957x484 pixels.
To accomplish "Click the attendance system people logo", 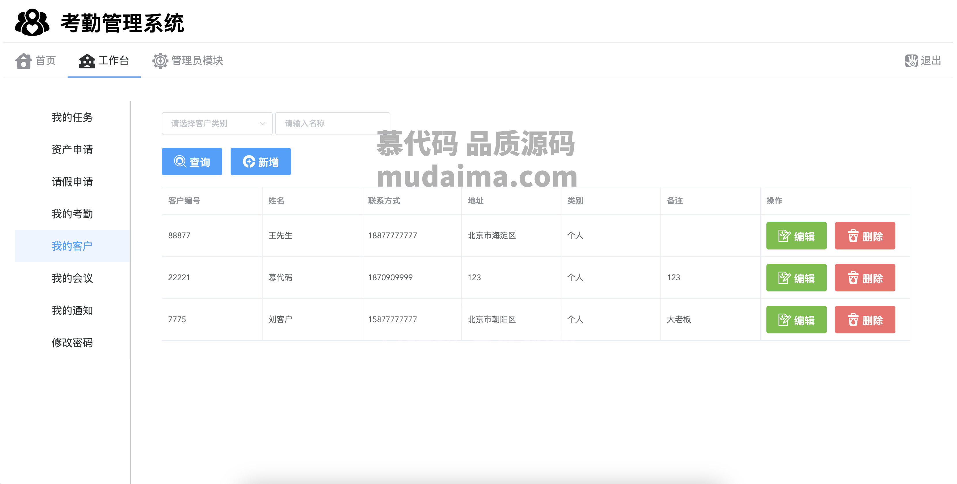I will coord(32,22).
